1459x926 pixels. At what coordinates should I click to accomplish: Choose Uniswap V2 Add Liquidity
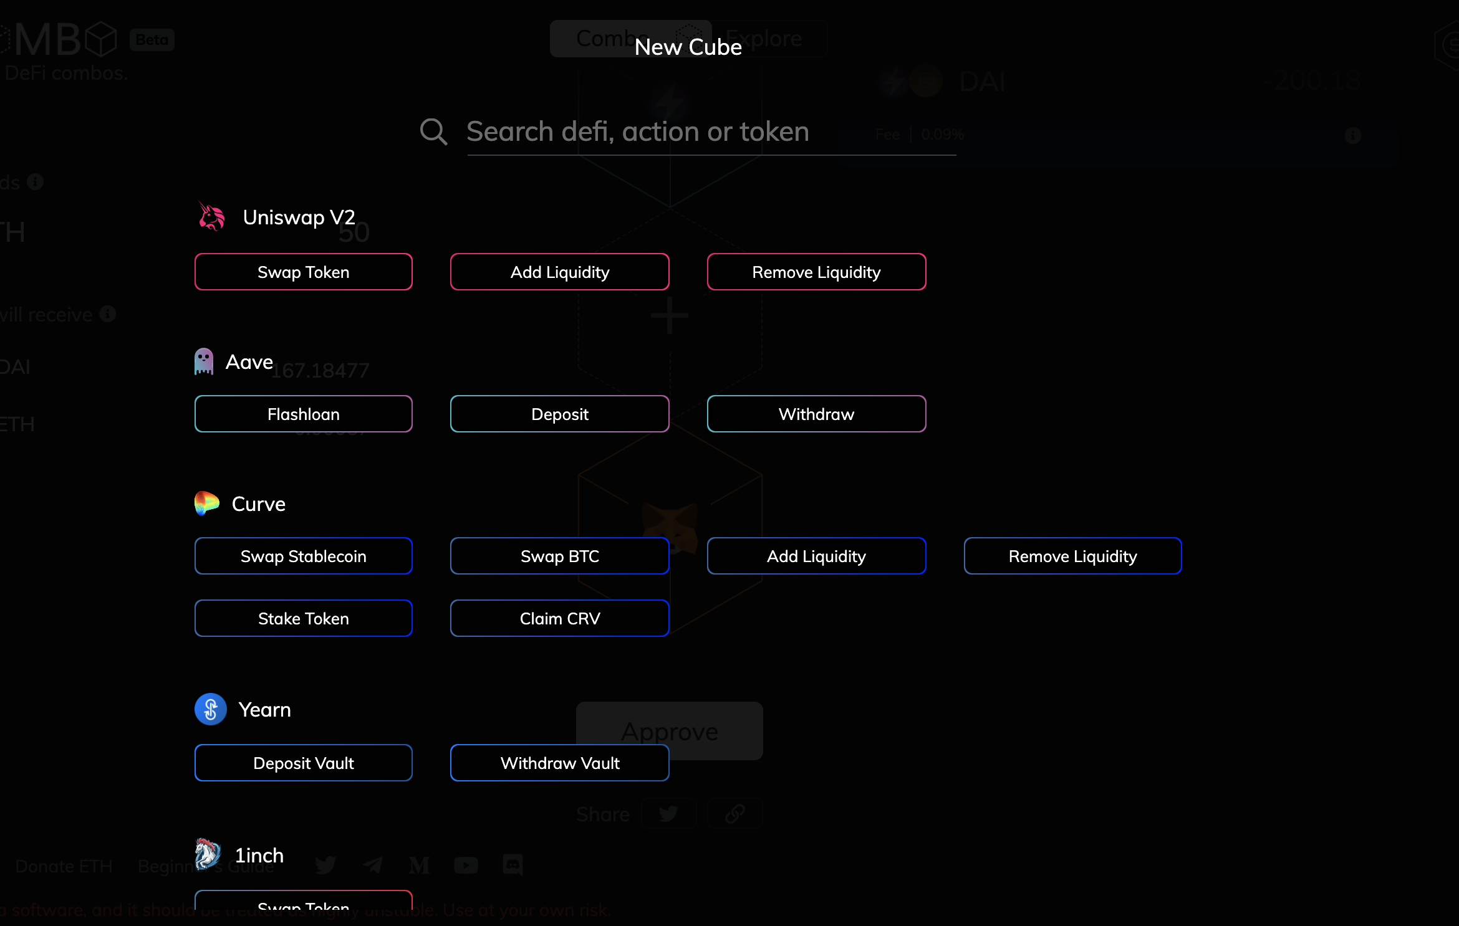[x=560, y=272]
